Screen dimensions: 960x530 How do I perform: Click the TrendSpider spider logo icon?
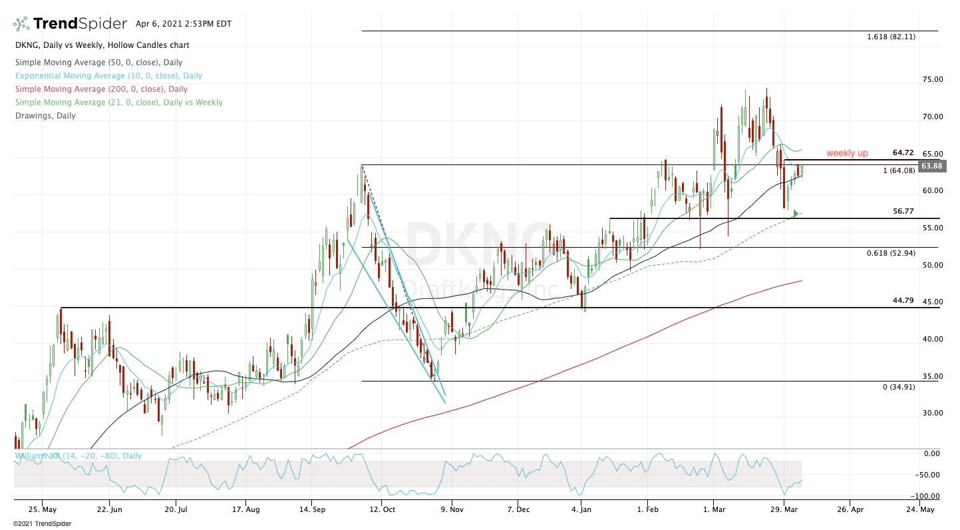point(21,25)
